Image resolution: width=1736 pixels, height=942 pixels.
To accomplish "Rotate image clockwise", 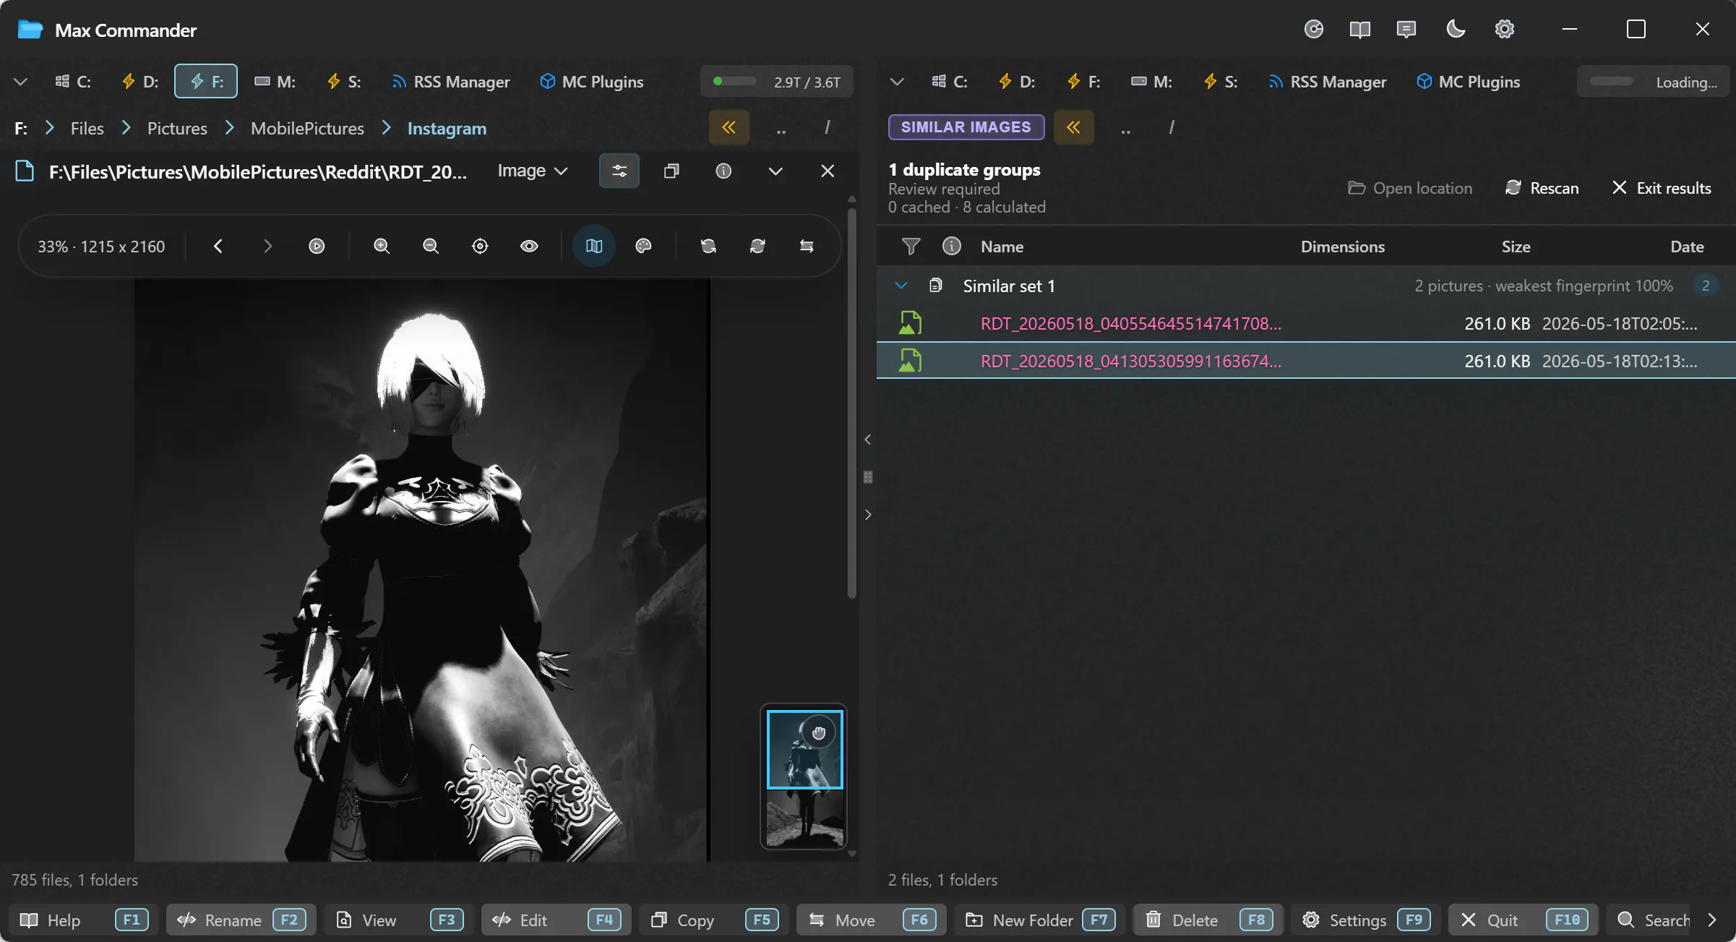I will [x=757, y=247].
